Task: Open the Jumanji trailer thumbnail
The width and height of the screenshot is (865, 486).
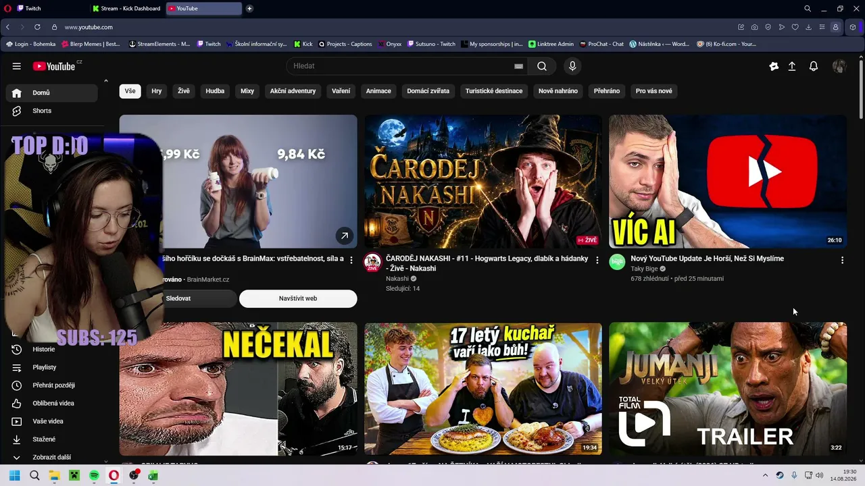Action: pyautogui.click(x=728, y=389)
